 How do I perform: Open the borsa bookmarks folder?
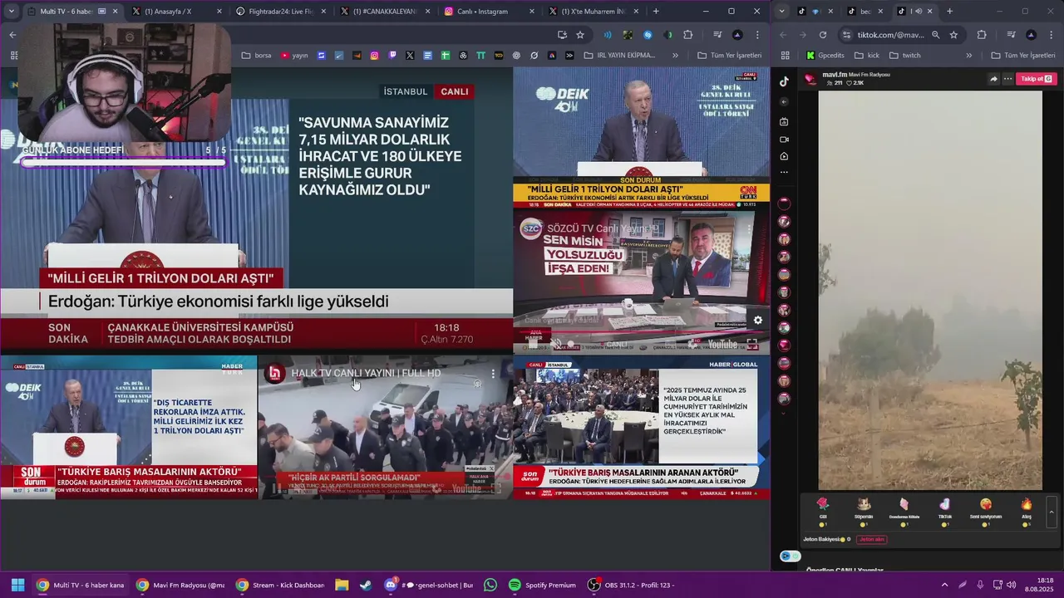pos(256,56)
